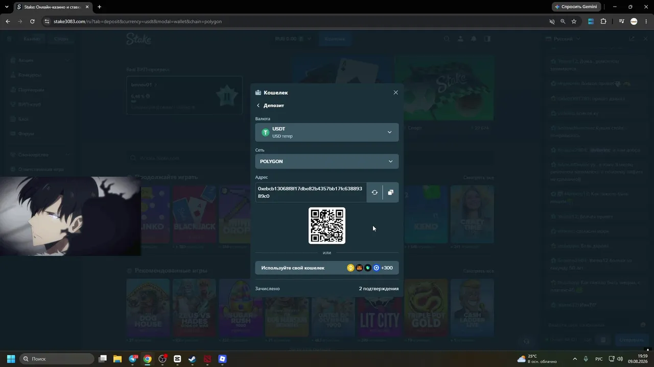The image size is (654, 367).
Task: Open the zoom indicator in the address bar
Action: (x=563, y=21)
